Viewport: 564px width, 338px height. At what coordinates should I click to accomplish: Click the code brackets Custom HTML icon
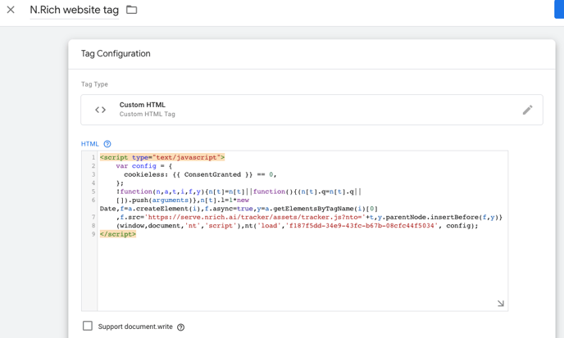click(x=100, y=110)
